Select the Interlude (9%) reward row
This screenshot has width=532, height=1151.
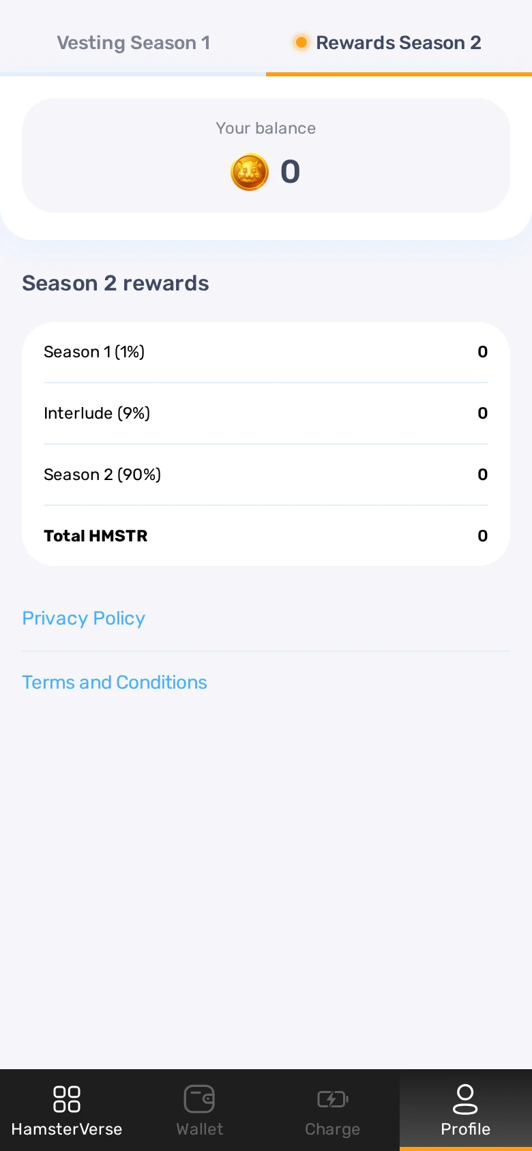(x=266, y=413)
